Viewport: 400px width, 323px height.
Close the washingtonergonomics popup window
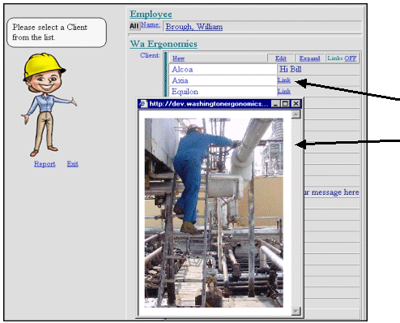click(x=296, y=104)
